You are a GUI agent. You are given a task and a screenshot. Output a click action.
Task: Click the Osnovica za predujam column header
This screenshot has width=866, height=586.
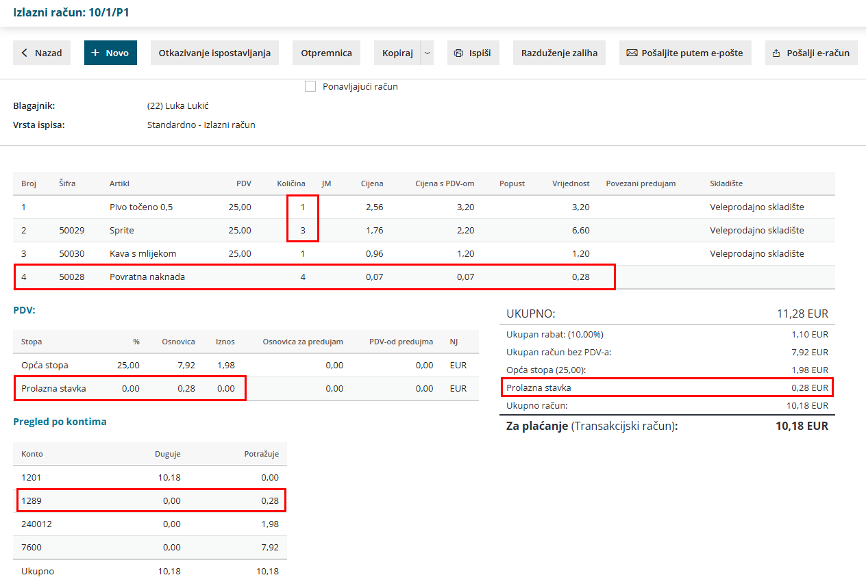[x=303, y=342]
